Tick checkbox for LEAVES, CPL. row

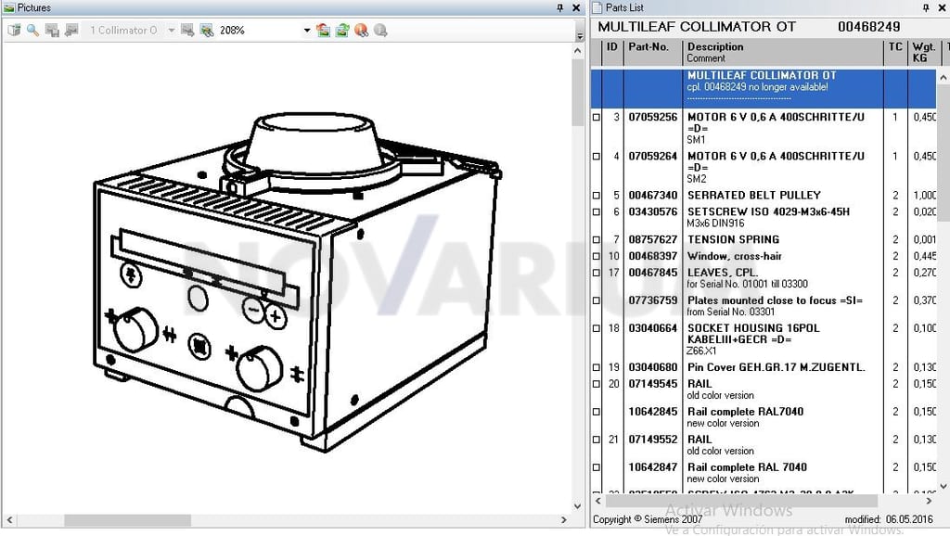pyautogui.click(x=597, y=273)
